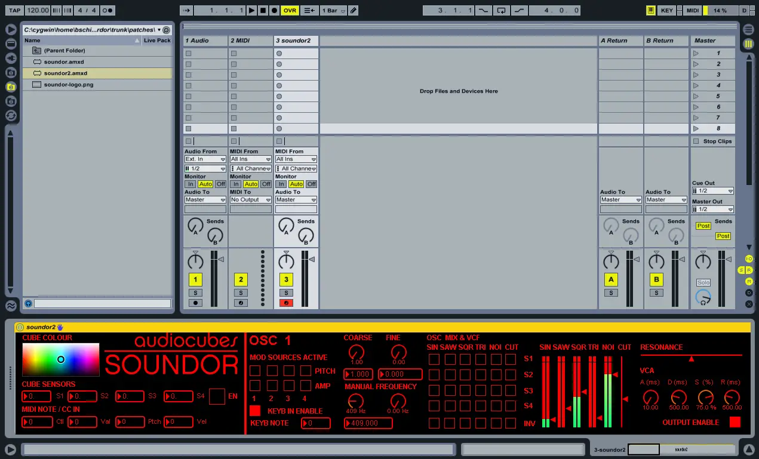This screenshot has height=459, width=759.
Task: Toggle the computer MIDI keyboard icon
Action: point(651,10)
